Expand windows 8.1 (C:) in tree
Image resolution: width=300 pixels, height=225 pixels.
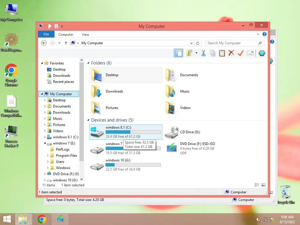pyautogui.click(x=45, y=137)
